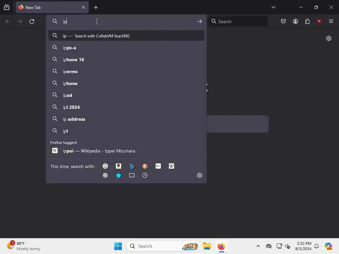Image resolution: width=339 pixels, height=254 pixels.
Task: Choose the 'ipl' suggestion
Action: 126,131
